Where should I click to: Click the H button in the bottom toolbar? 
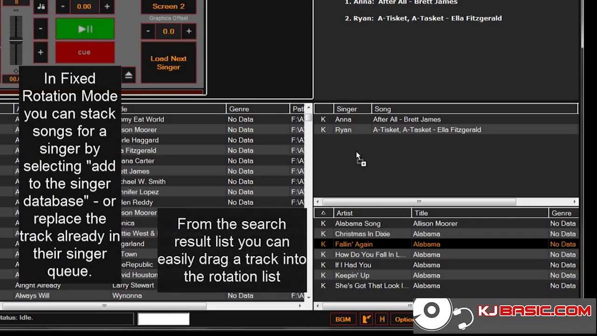pos(382,319)
